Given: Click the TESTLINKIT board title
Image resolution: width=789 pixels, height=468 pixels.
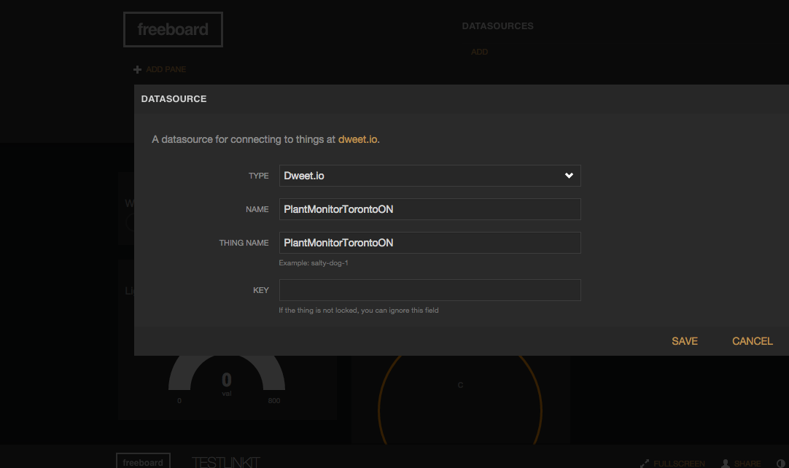Looking at the screenshot, I should (x=226, y=462).
